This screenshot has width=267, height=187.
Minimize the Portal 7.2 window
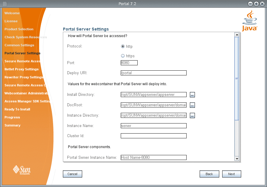(x=250, y=4)
